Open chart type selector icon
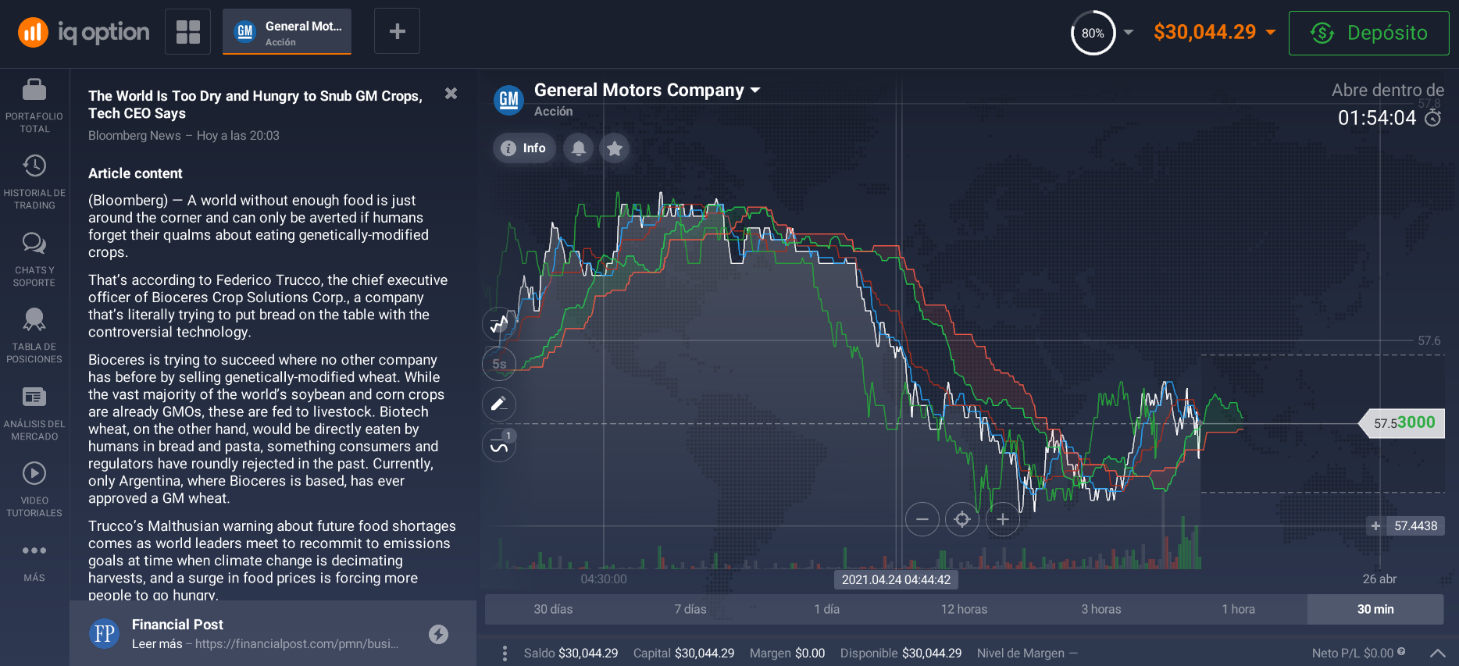Viewport: 1459px width, 666px height. 499,323
